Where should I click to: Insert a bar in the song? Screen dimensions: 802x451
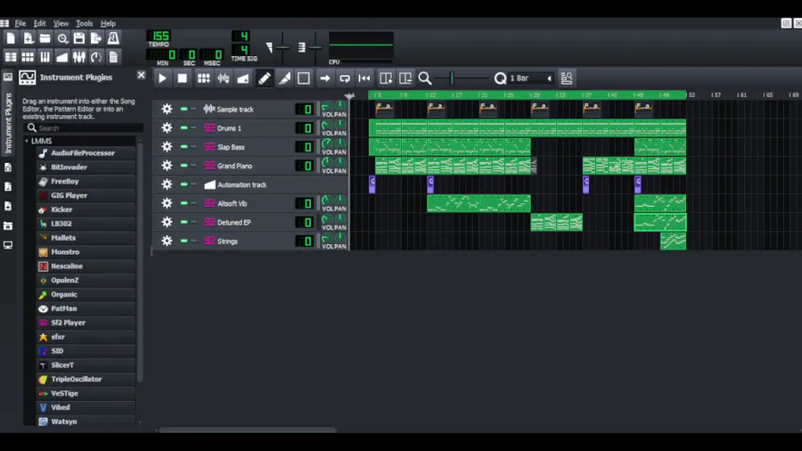(386, 78)
